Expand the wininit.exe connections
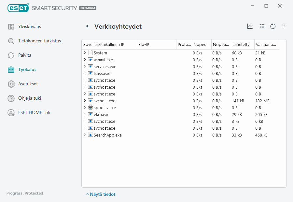 click(85, 60)
